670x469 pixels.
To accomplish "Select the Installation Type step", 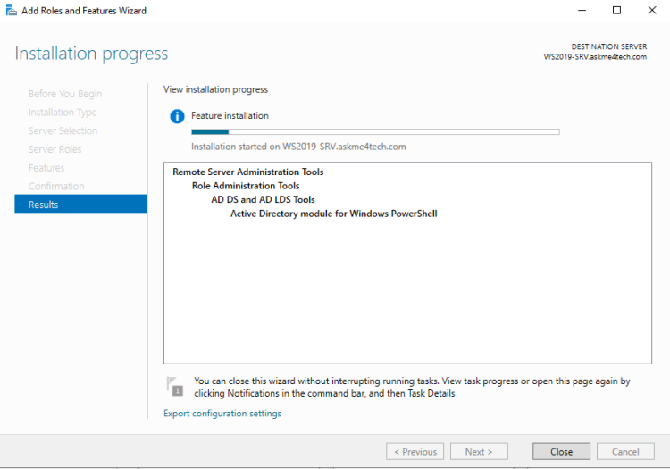I will pos(63,113).
